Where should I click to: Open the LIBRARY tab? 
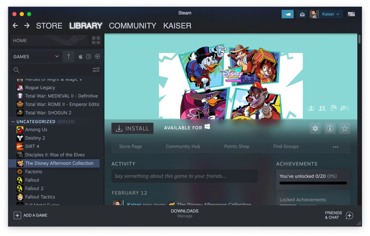click(x=86, y=26)
